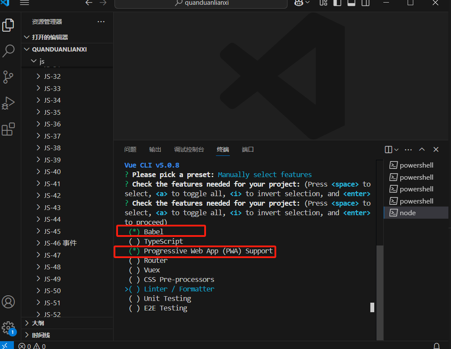Maximize the panel with the up chevron
This screenshot has width=451, height=349.
click(x=422, y=149)
